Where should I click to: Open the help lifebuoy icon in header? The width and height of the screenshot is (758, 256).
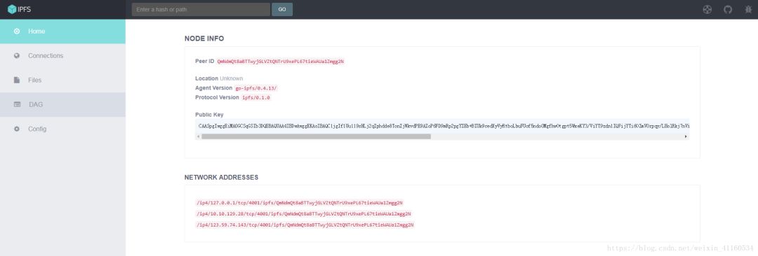[707, 9]
